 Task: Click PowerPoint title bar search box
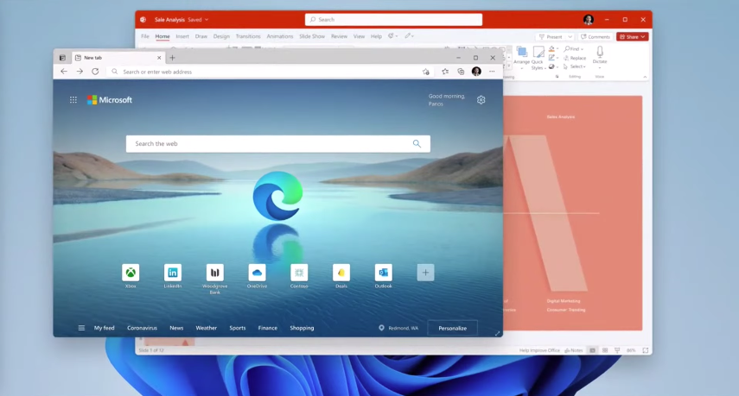click(393, 19)
